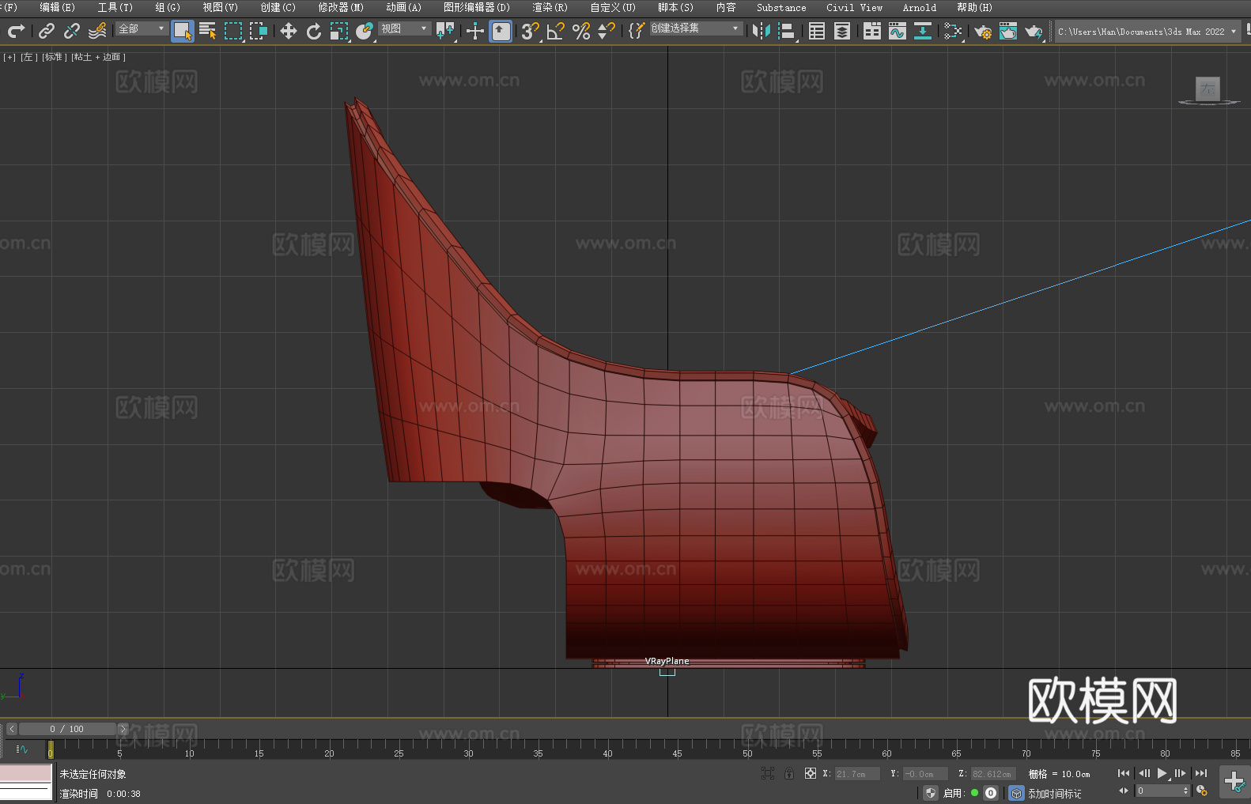Open Rendered Frame Window icon
The image size is (1251, 804).
pyautogui.click(x=1008, y=31)
